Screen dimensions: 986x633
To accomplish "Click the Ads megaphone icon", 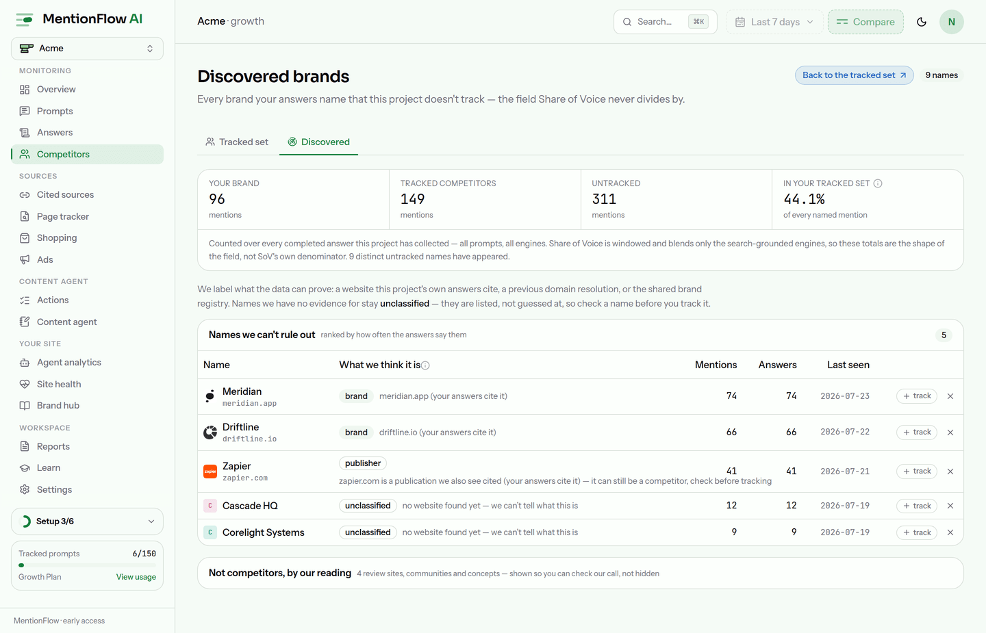I will (25, 259).
